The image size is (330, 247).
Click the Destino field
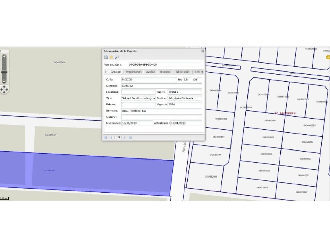pyautogui.click(x=185, y=98)
